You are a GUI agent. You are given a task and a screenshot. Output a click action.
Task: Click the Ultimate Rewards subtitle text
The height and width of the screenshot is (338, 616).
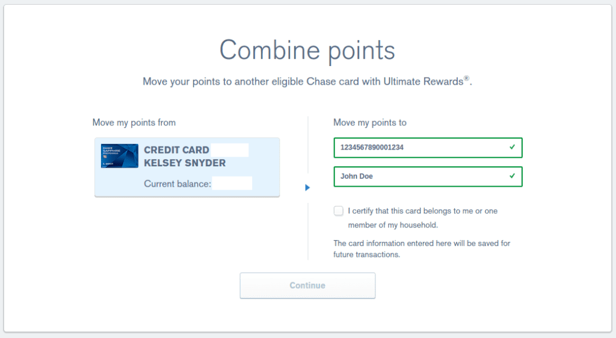307,82
